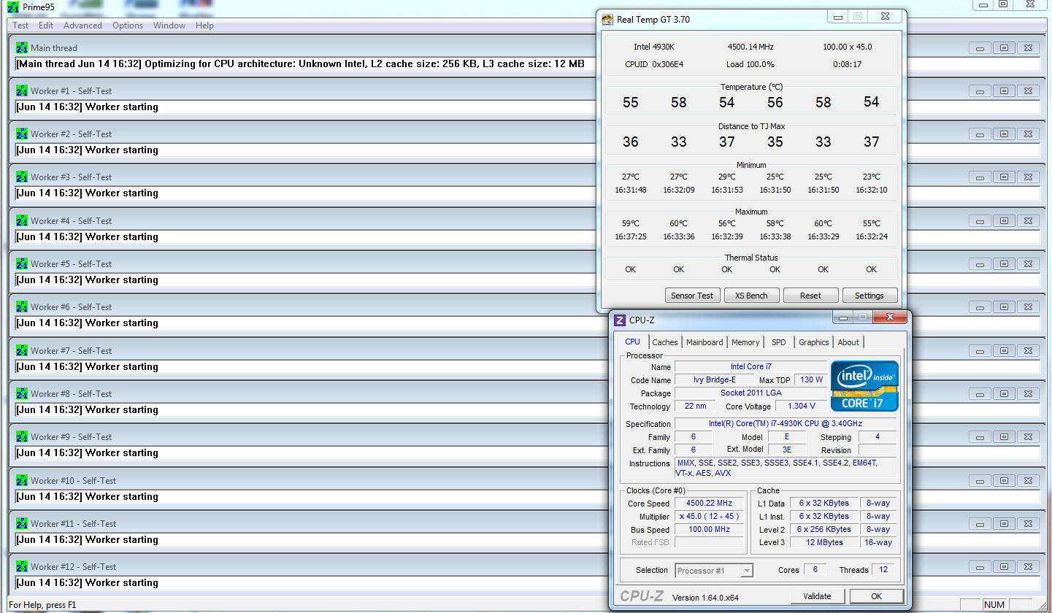This screenshot has height=613, width=1052.
Task: Switch to the Graphics tab in CPU-Z
Action: tap(813, 342)
